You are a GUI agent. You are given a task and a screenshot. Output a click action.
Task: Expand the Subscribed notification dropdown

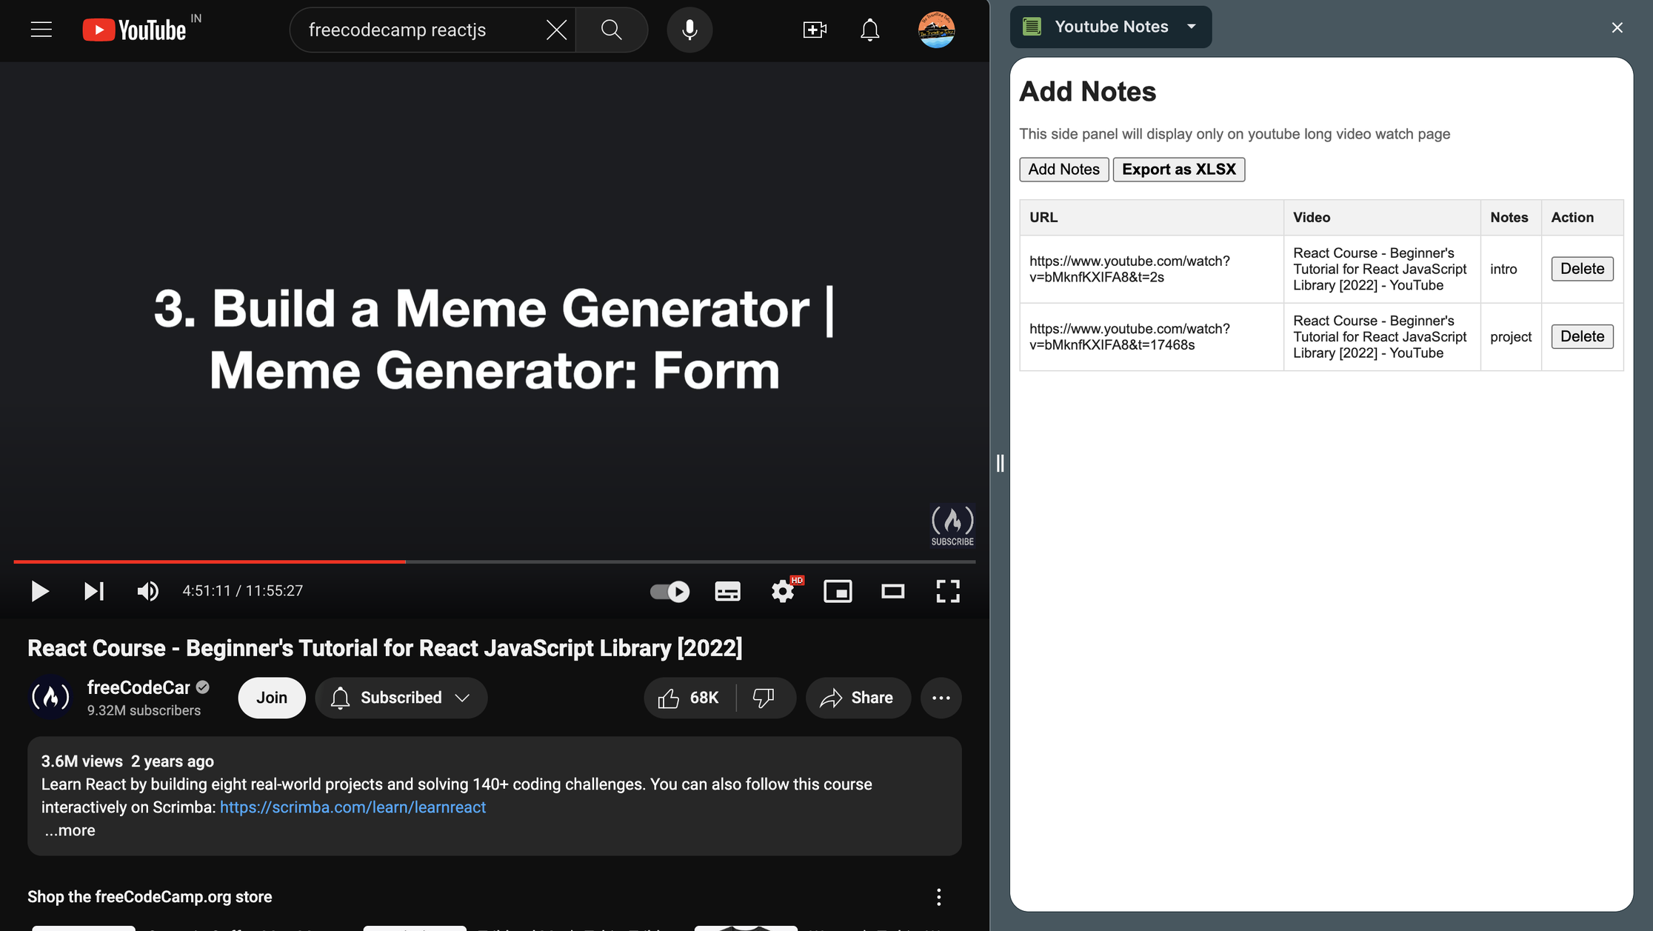[x=401, y=698]
